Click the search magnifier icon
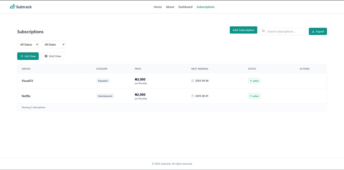 263,31
